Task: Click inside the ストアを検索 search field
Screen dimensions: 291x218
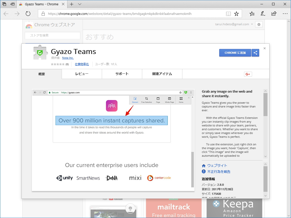Action: pyautogui.click(x=52, y=36)
